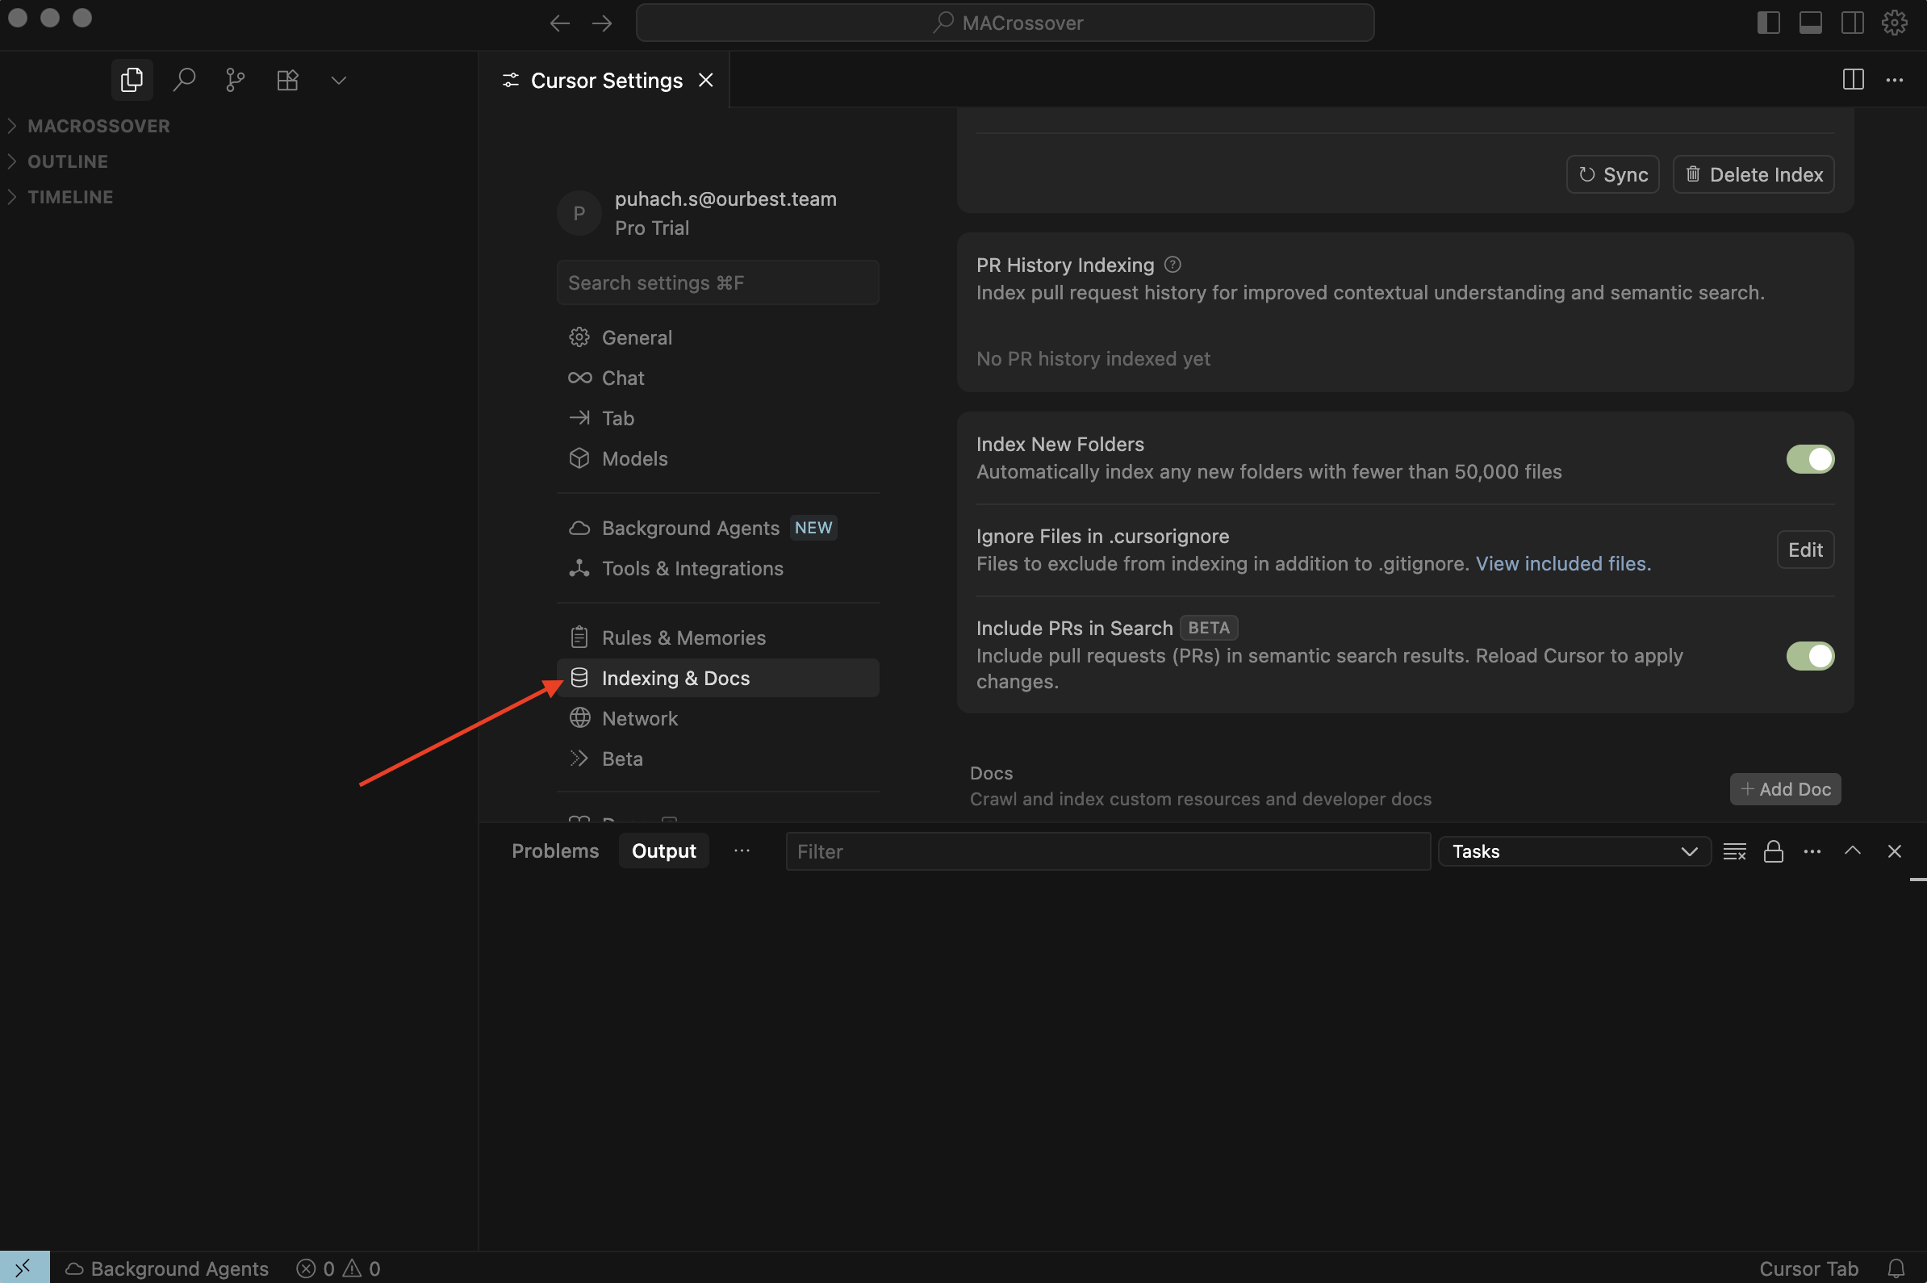1927x1283 pixels.
Task: Toggle primary sidebar layout icon
Action: [1768, 22]
